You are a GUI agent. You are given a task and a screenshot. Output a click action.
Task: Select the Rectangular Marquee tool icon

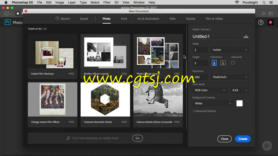point(7,14)
